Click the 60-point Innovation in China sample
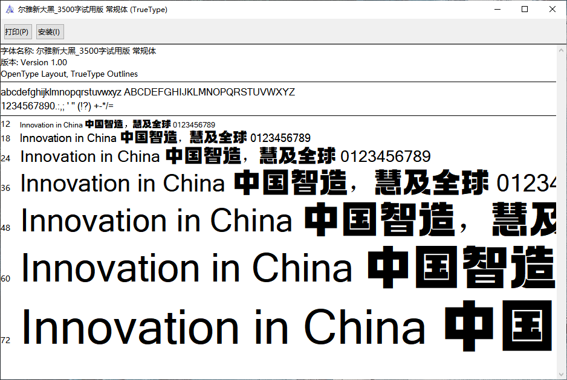 pyautogui.click(x=288, y=268)
